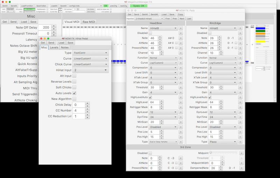Click the copy 'c' button next to HiHatB name
280x178 pixels.
(181, 28)
